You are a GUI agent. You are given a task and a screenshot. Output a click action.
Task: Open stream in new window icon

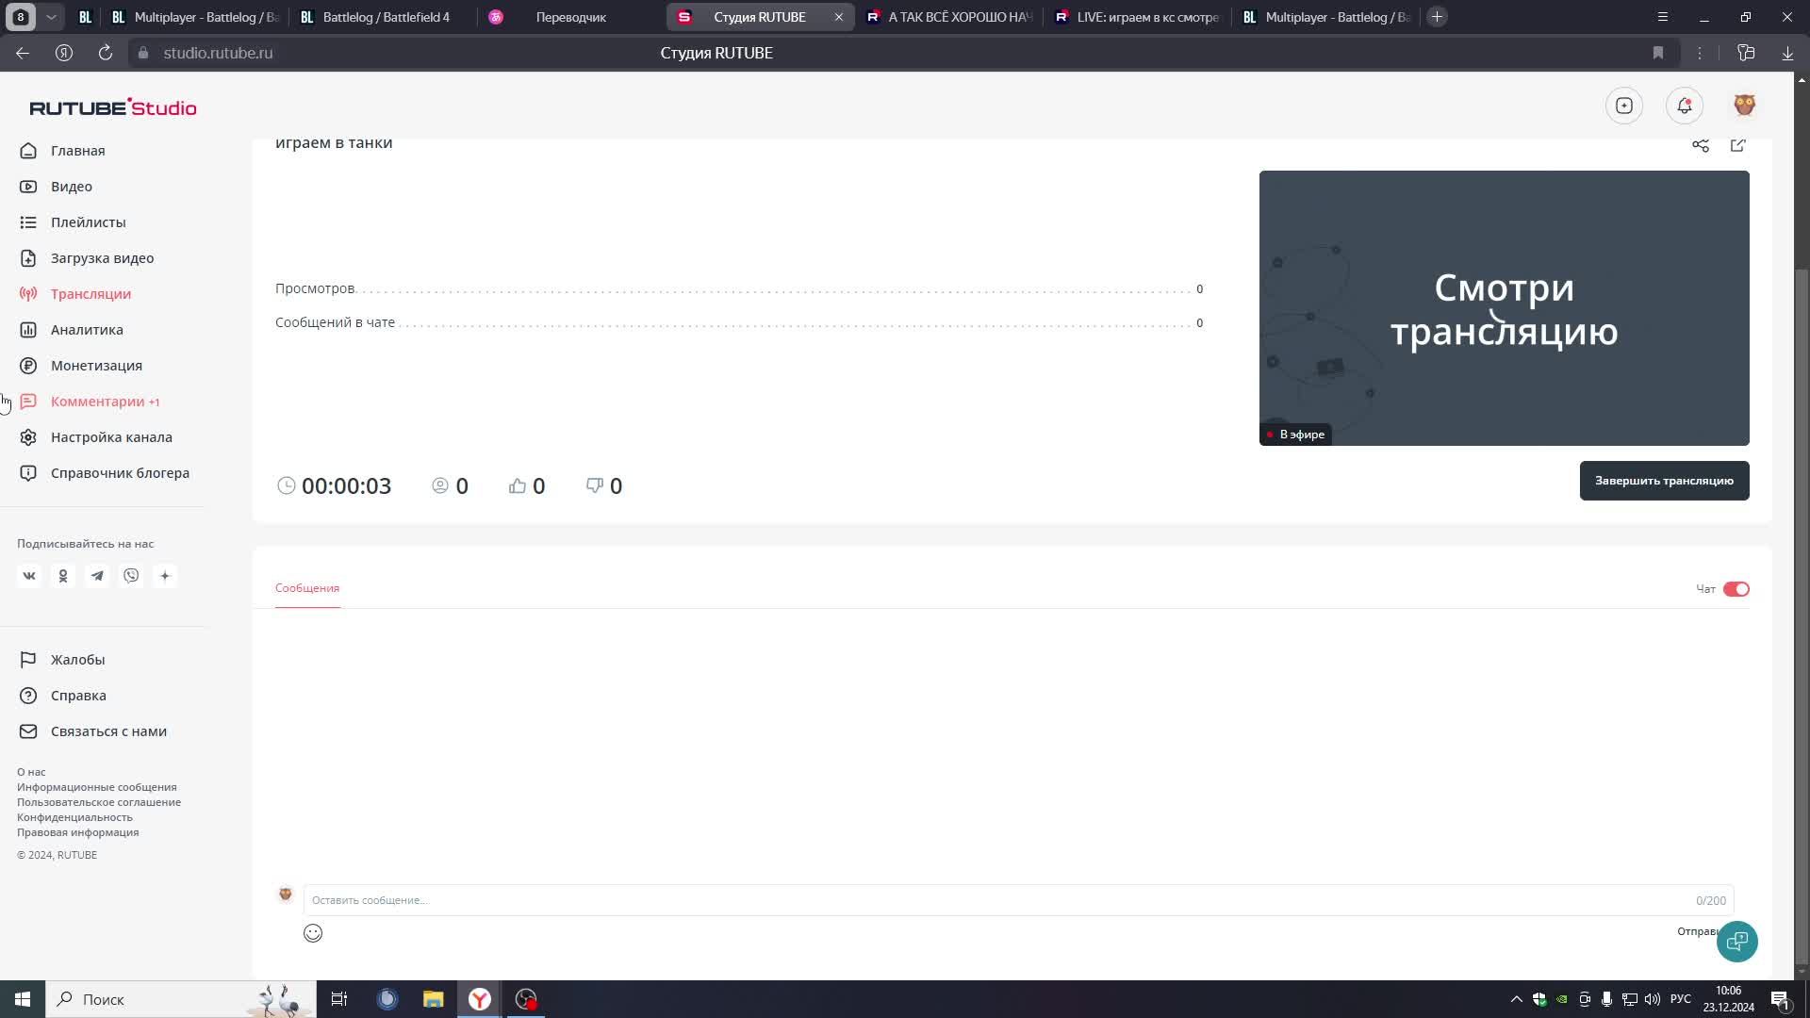point(1738,145)
